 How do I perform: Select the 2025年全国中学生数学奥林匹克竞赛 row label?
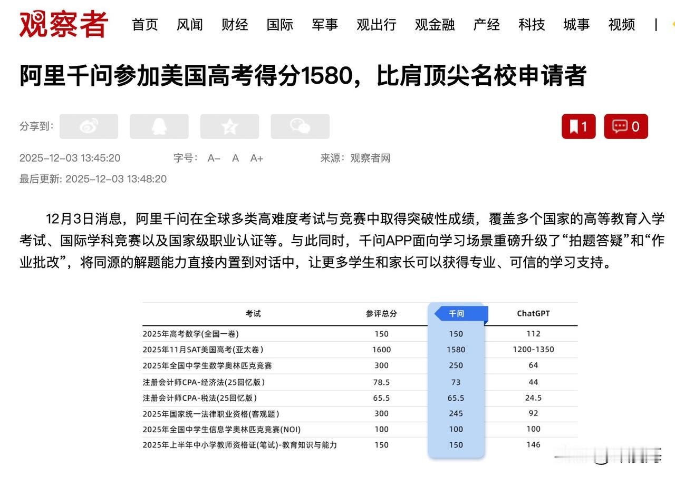(207, 365)
